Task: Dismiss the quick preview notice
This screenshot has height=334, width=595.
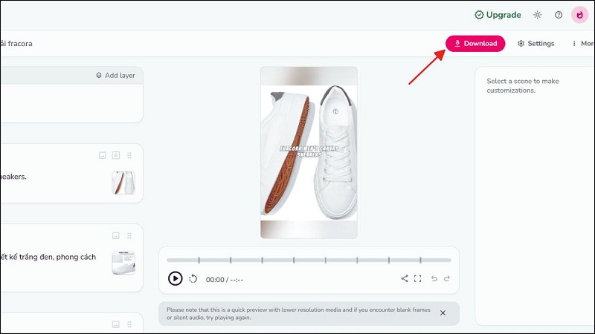Action: click(443, 312)
